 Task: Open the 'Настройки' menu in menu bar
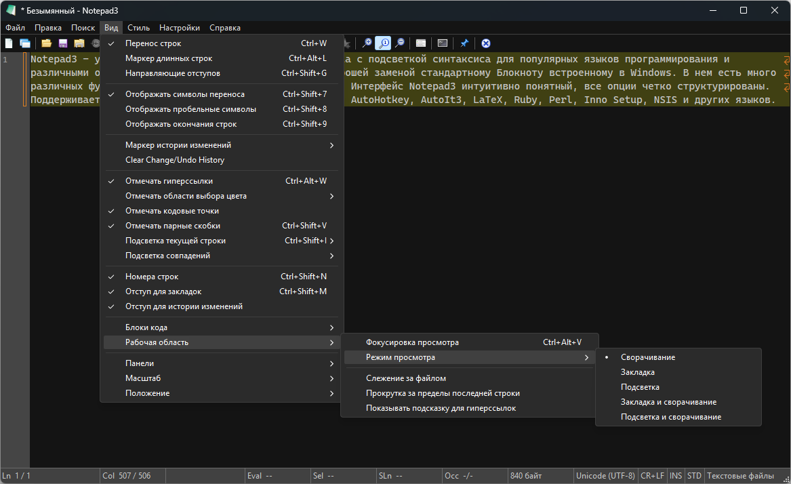[180, 28]
